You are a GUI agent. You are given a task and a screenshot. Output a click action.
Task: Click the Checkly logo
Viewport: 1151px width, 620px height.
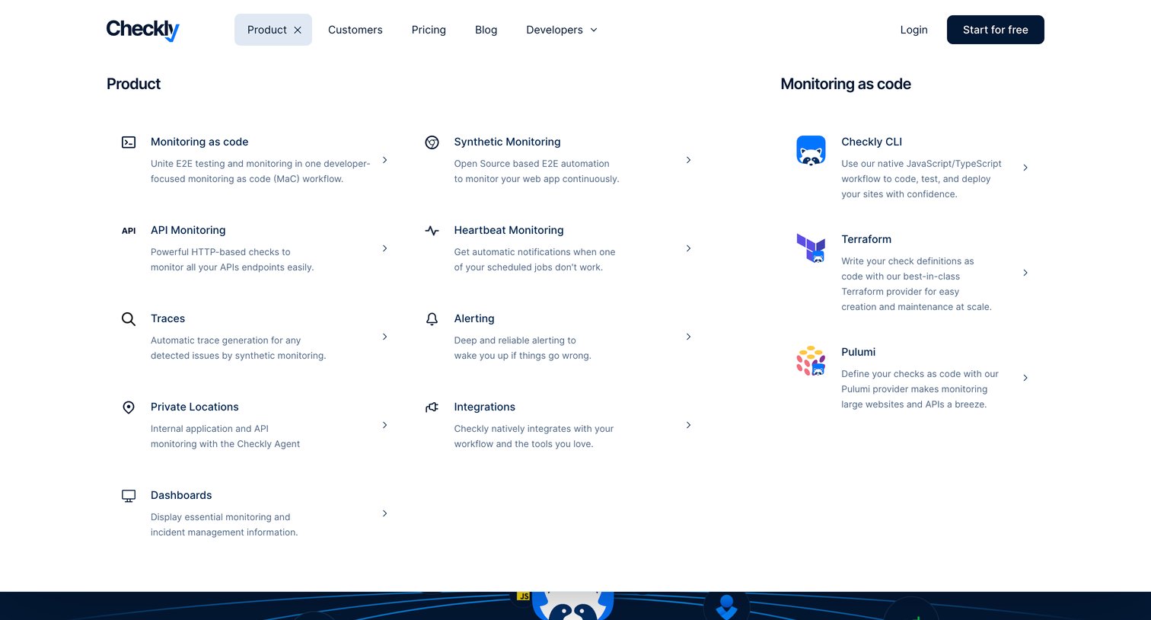[143, 30]
